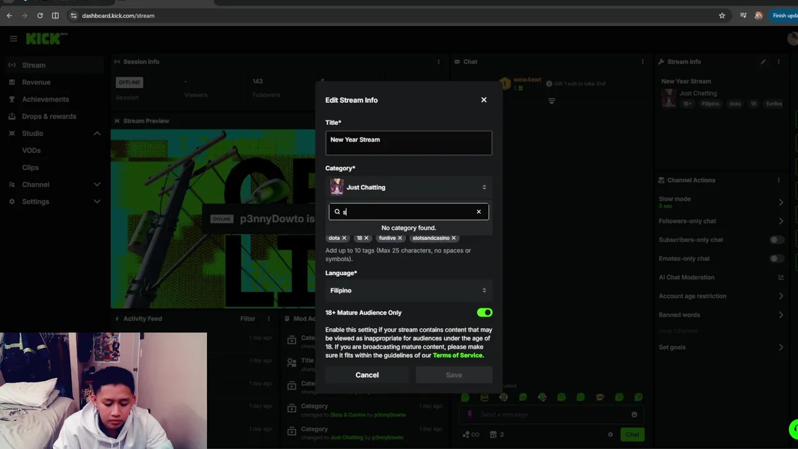Open emoji picker in chat box
The image size is (798, 449).
pos(634,415)
